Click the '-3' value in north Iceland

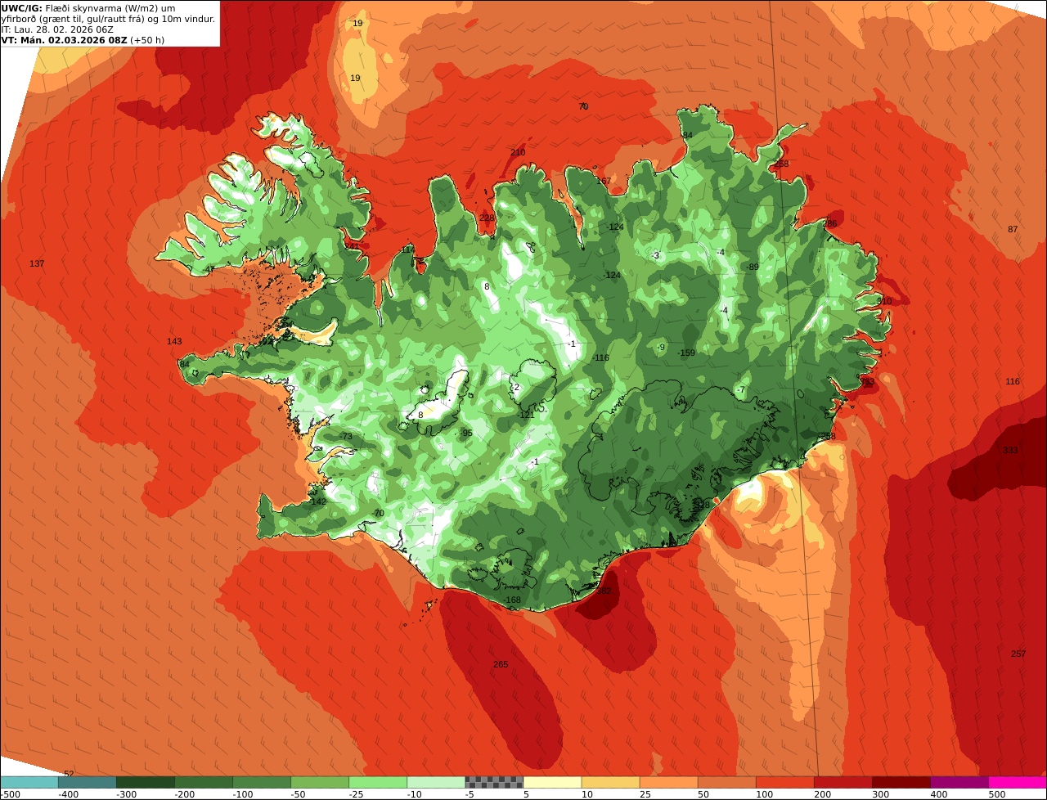[655, 255]
